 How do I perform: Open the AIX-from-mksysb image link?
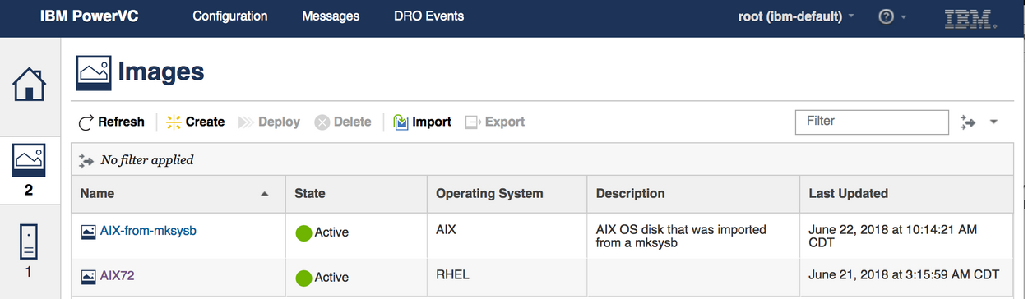pyautogui.click(x=148, y=231)
